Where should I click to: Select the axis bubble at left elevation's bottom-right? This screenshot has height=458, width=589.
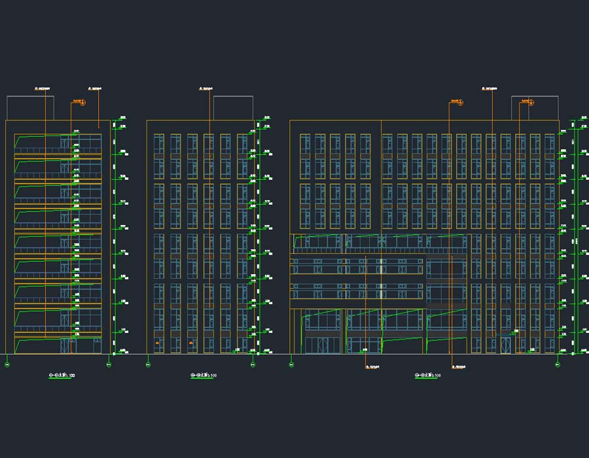pyautogui.click(x=109, y=364)
